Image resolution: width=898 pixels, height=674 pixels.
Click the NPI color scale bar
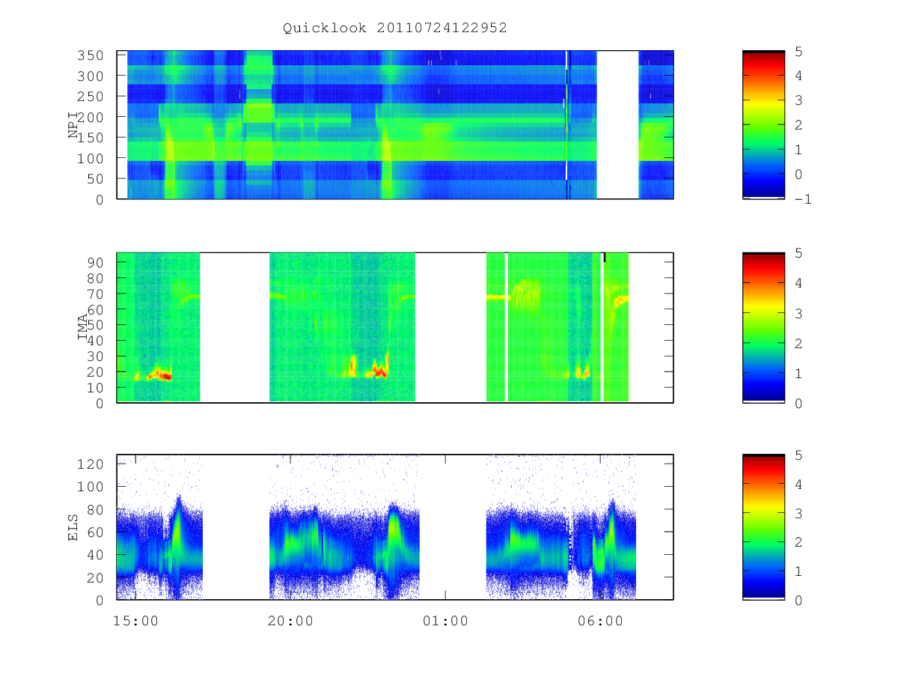coord(763,125)
